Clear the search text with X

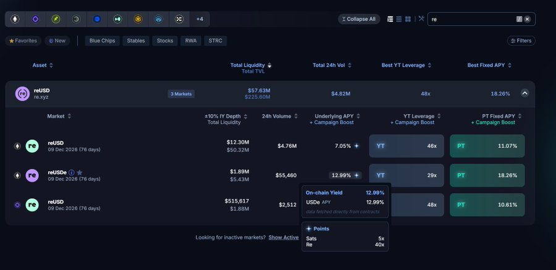[x=528, y=19]
